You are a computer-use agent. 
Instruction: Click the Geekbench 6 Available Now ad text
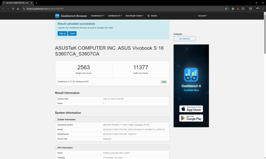[191, 88]
